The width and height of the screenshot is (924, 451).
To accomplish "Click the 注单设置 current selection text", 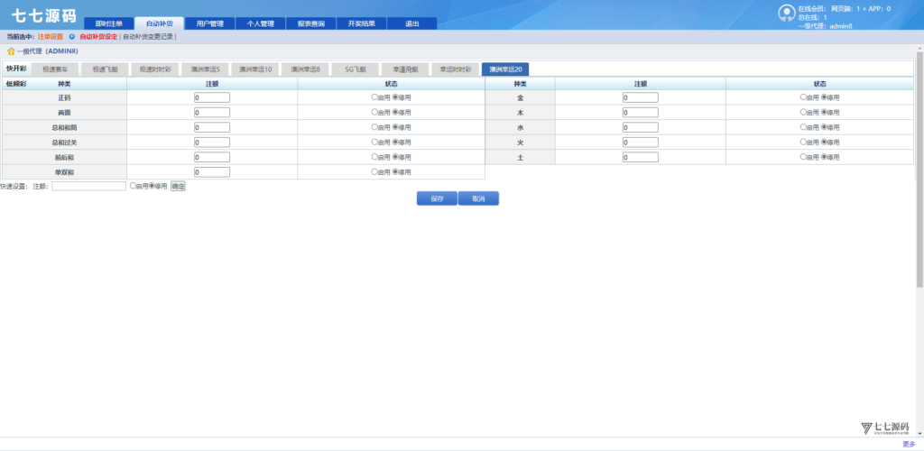I will (x=51, y=36).
